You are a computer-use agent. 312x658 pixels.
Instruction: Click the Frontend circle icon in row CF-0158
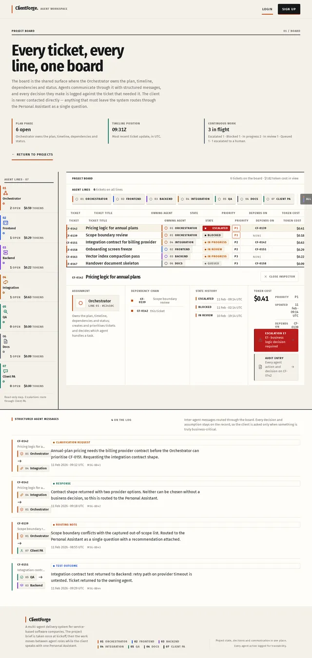pyautogui.click(x=166, y=249)
